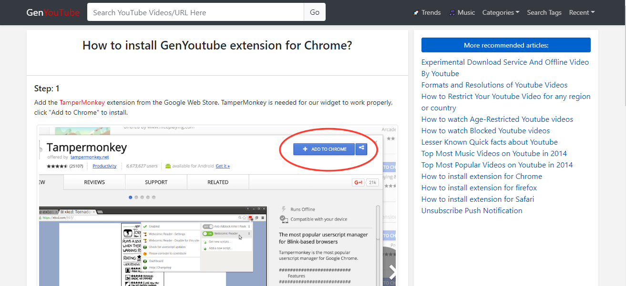Screen dimensions: 626x286
Task: Open How to install extension for Chrome
Action: tap(482, 177)
